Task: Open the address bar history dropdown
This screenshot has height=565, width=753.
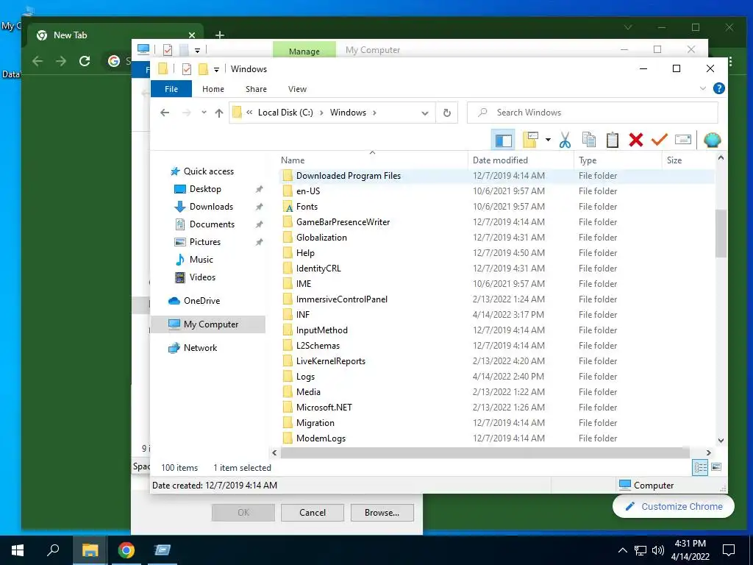Action: pyautogui.click(x=424, y=113)
